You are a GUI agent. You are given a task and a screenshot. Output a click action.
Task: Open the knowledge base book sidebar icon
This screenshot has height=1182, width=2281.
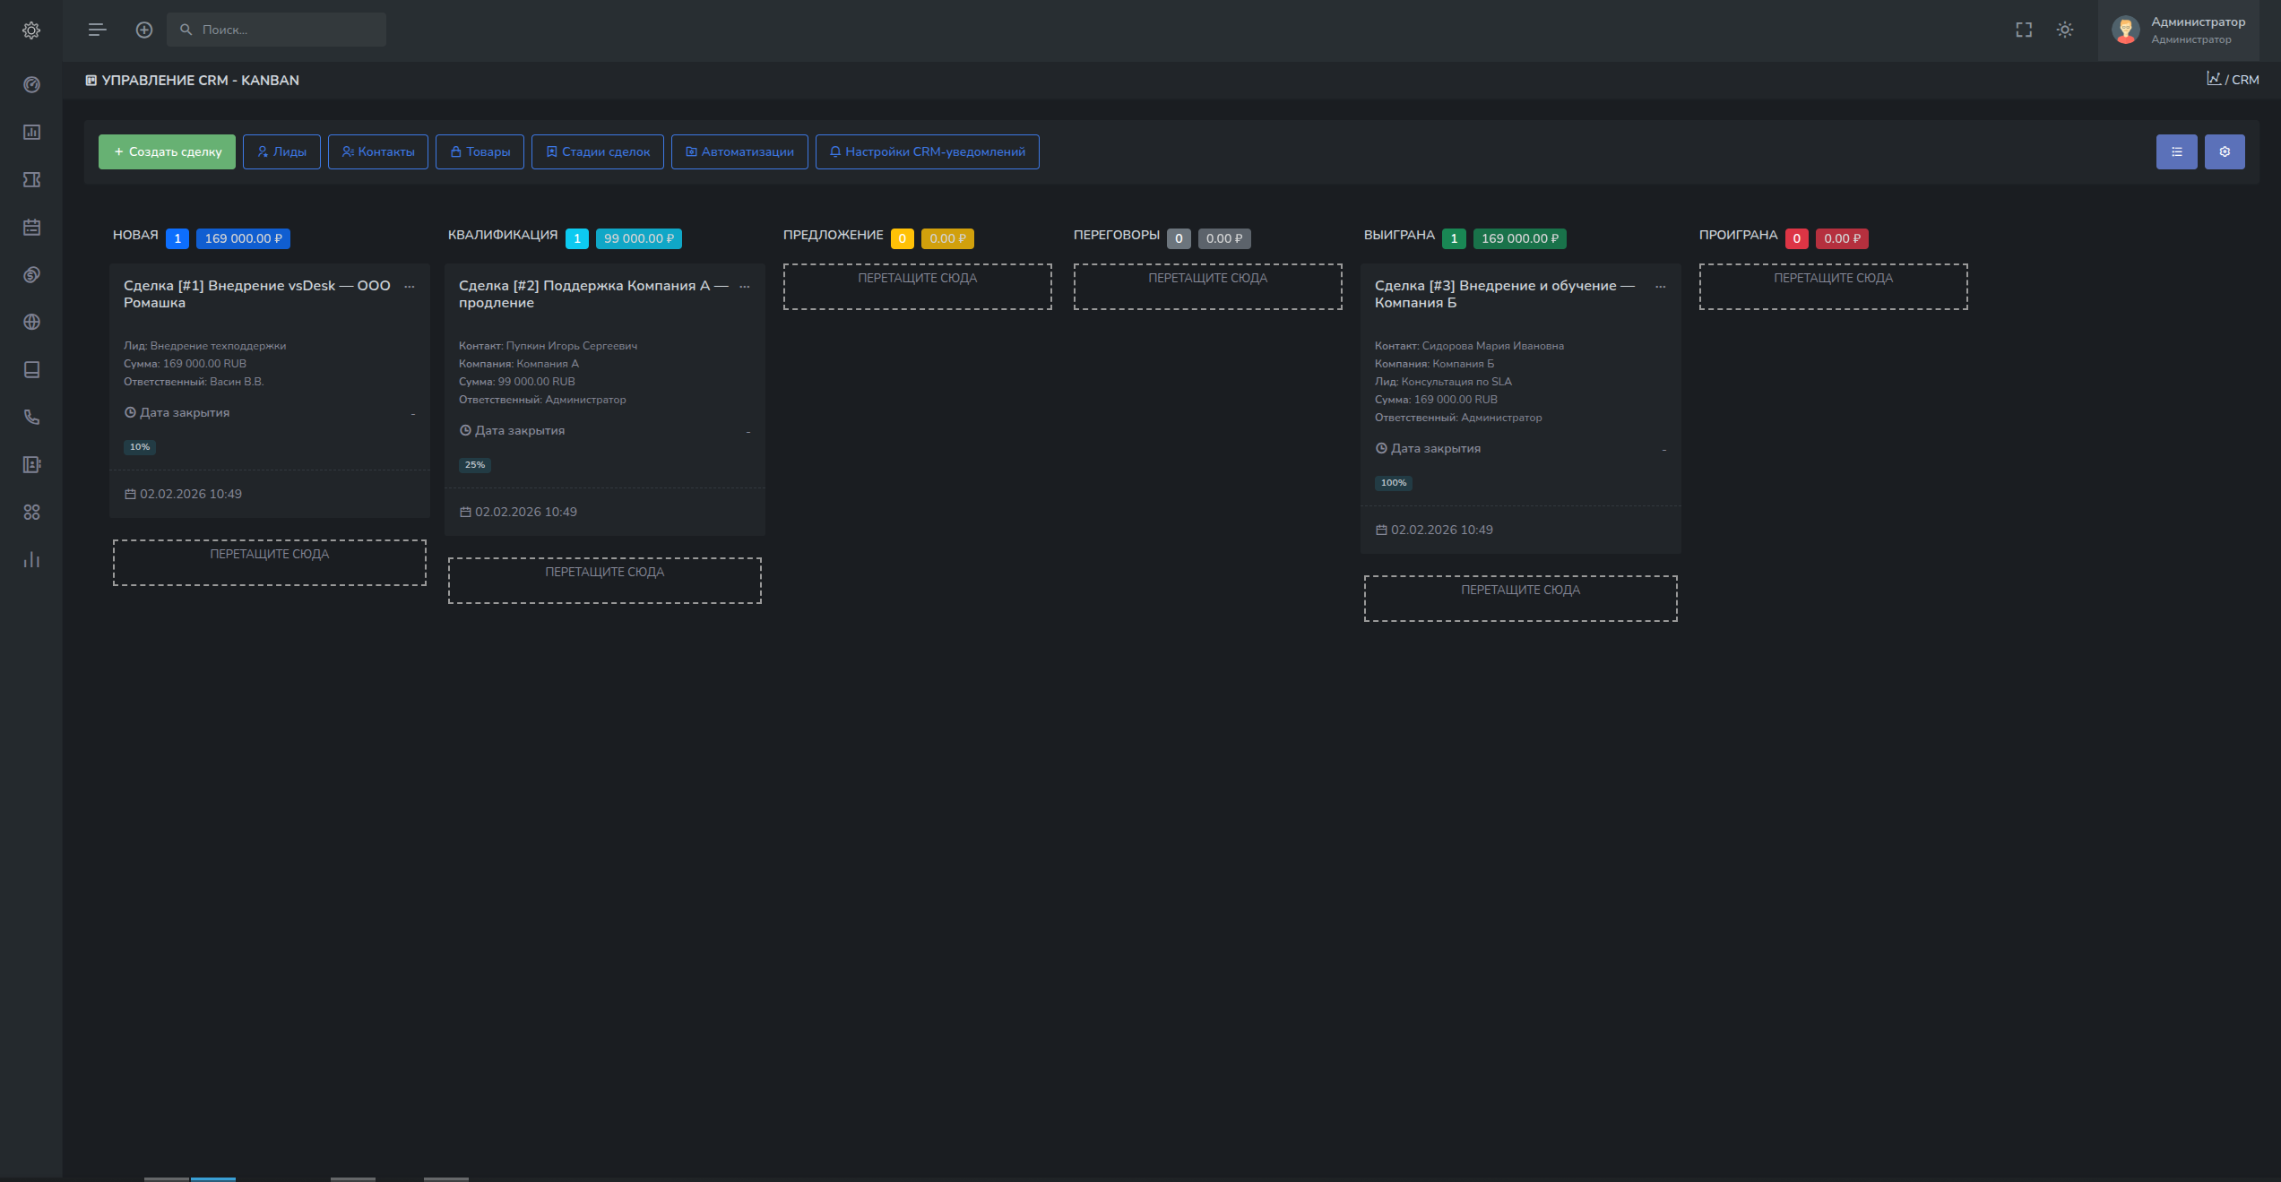[x=31, y=370]
